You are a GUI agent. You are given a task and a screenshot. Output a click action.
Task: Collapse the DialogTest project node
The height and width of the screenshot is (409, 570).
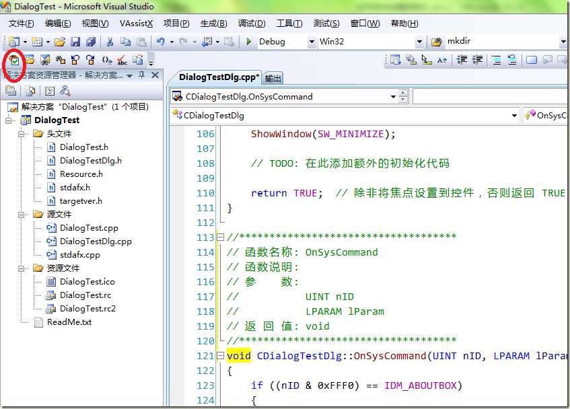[x=9, y=120]
